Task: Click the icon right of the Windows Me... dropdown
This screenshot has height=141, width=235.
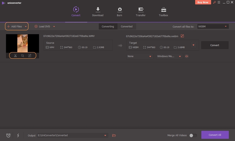Action: [187, 56]
